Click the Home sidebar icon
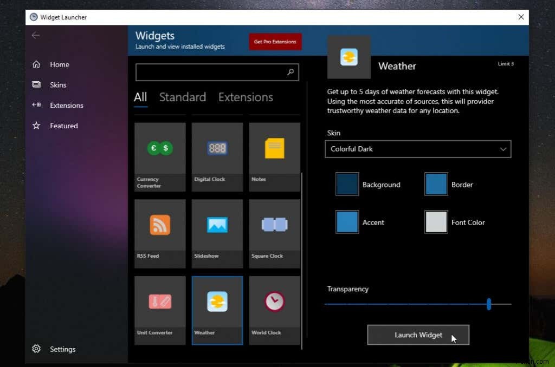555x367 pixels. click(36, 64)
